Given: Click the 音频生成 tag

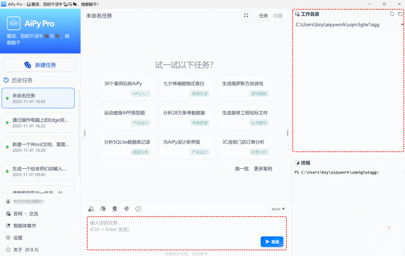Looking at the screenshot, I should 199,94.
